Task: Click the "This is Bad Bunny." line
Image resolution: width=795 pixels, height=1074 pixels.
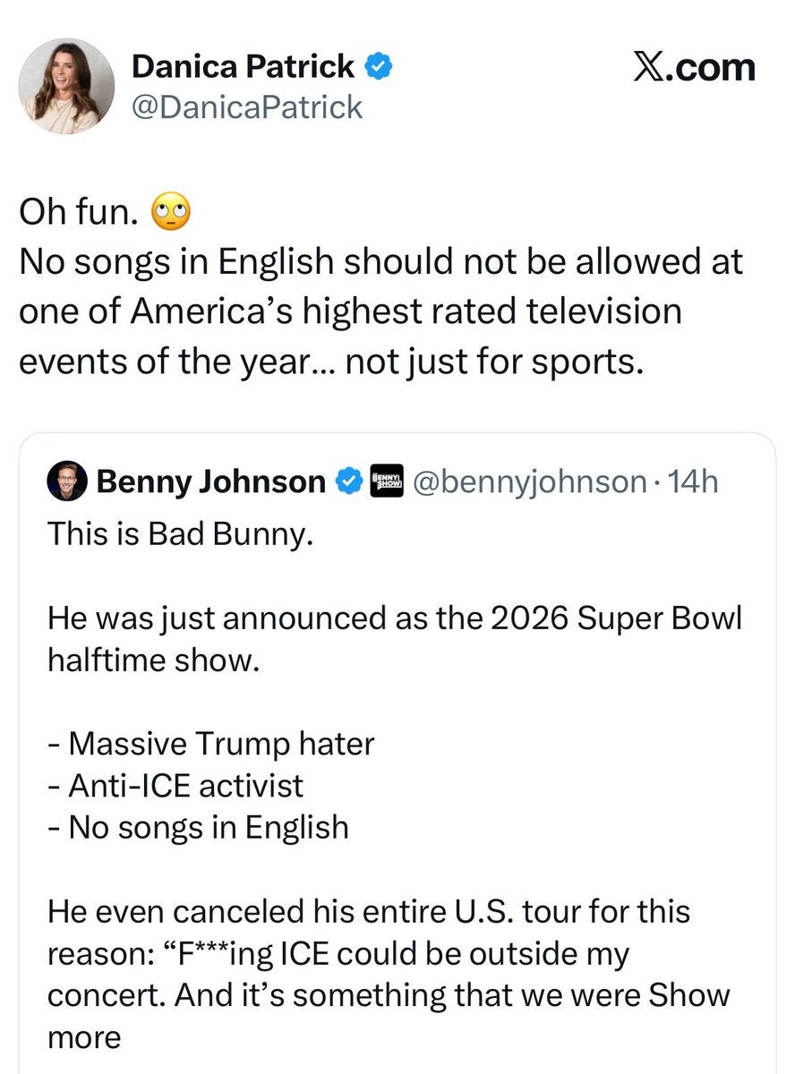Action: click(x=179, y=533)
